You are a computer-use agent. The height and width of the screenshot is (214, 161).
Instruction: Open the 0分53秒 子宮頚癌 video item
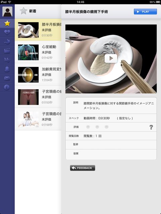coord(38,97)
